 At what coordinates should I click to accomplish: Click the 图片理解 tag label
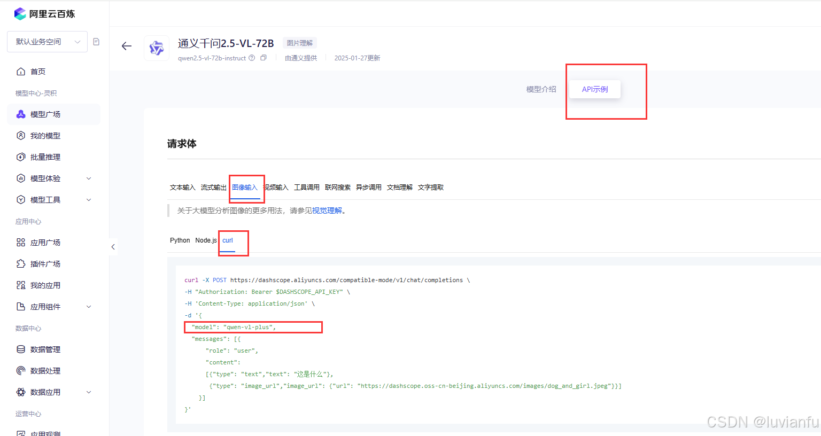click(x=300, y=43)
